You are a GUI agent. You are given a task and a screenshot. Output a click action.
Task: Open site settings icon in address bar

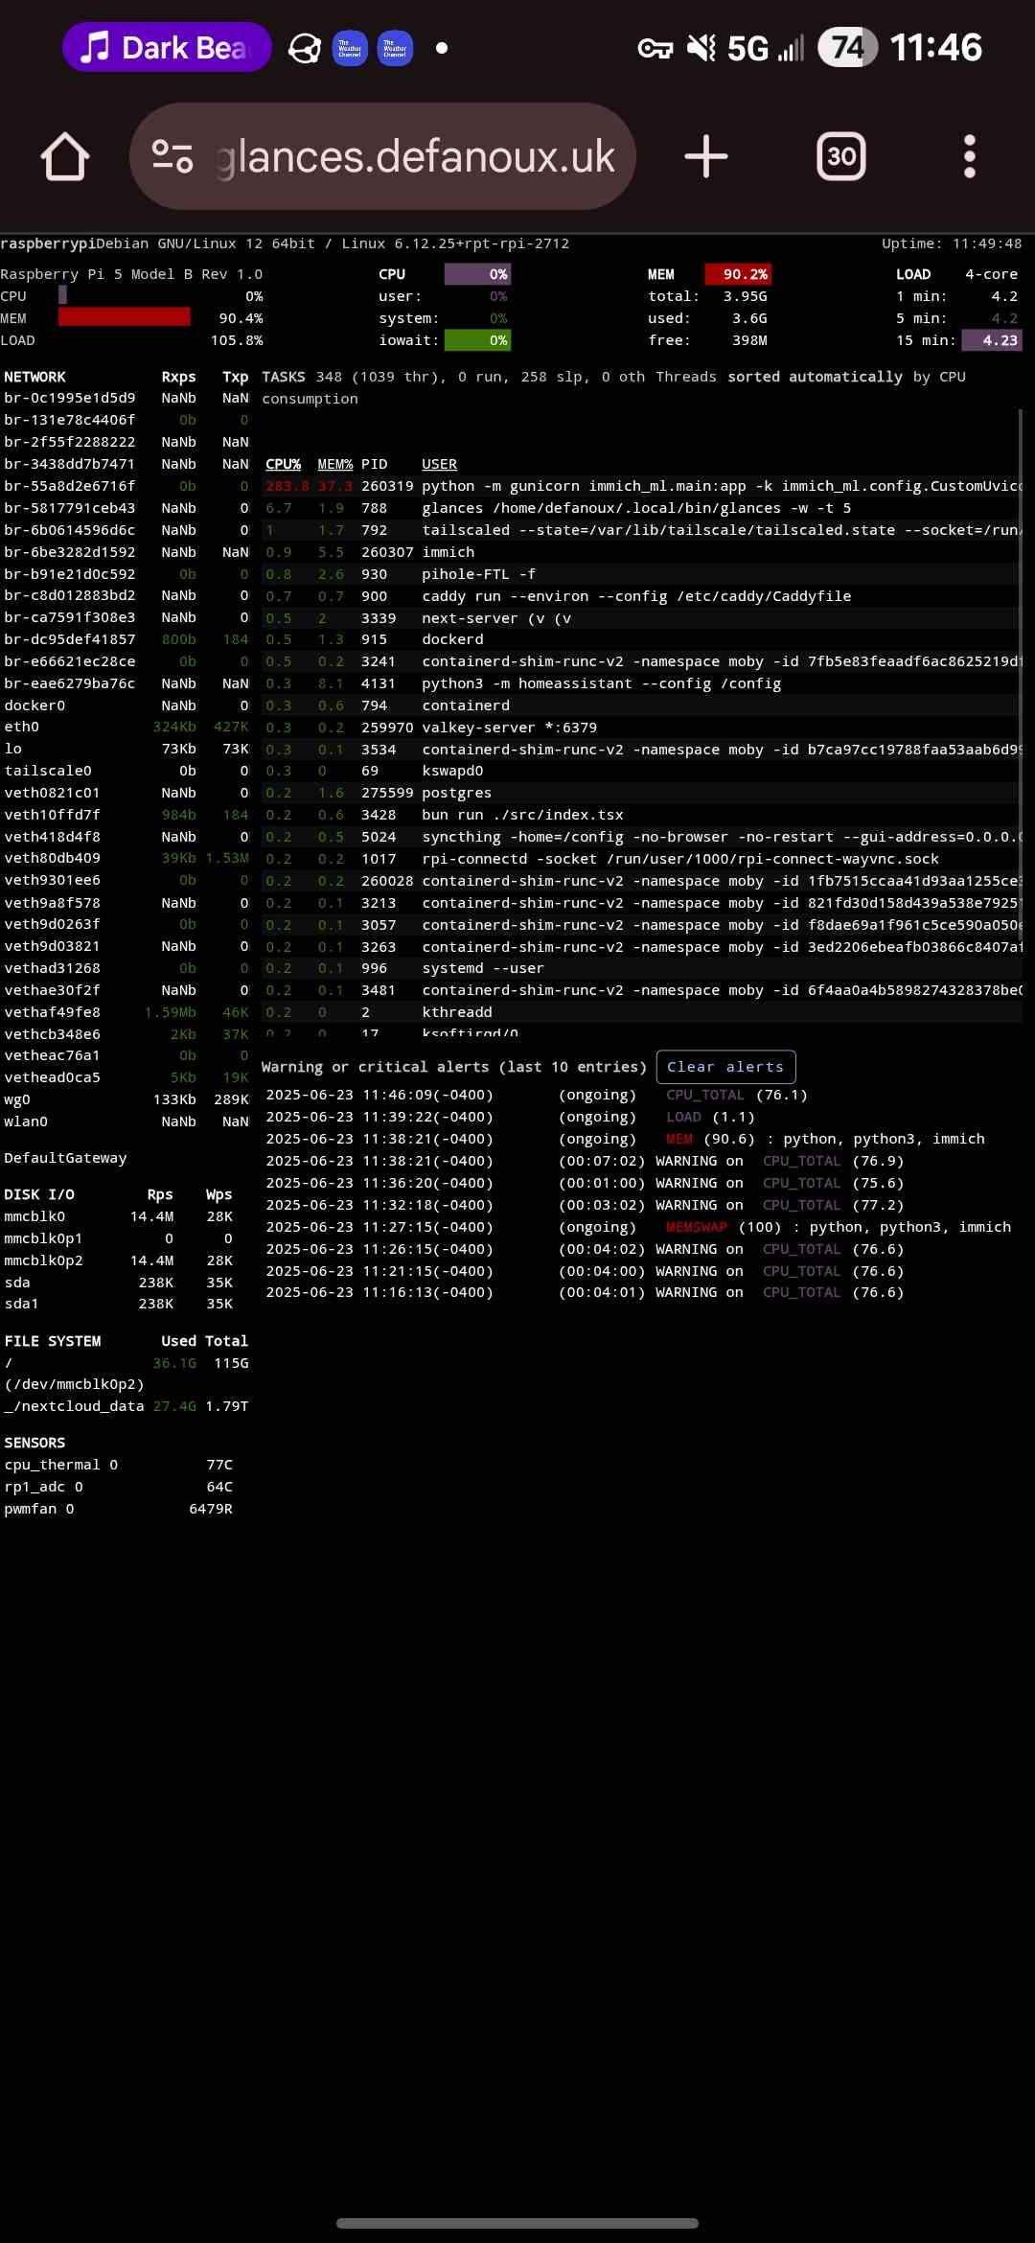coord(172,156)
